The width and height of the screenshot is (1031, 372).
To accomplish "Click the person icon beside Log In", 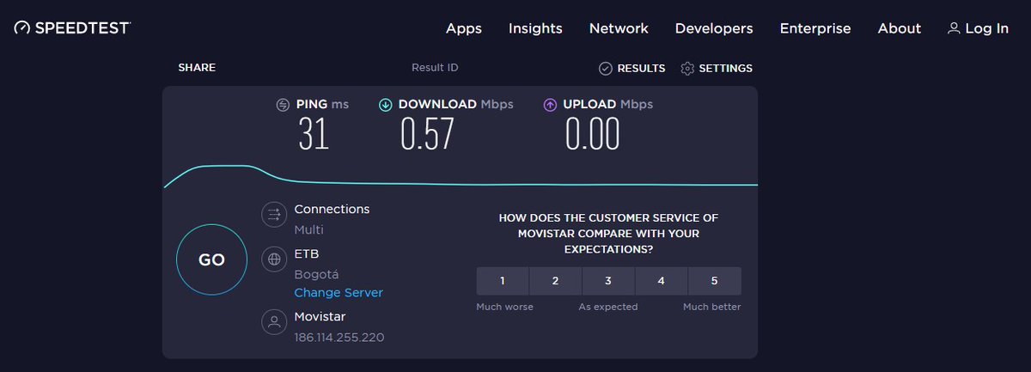I will point(954,28).
